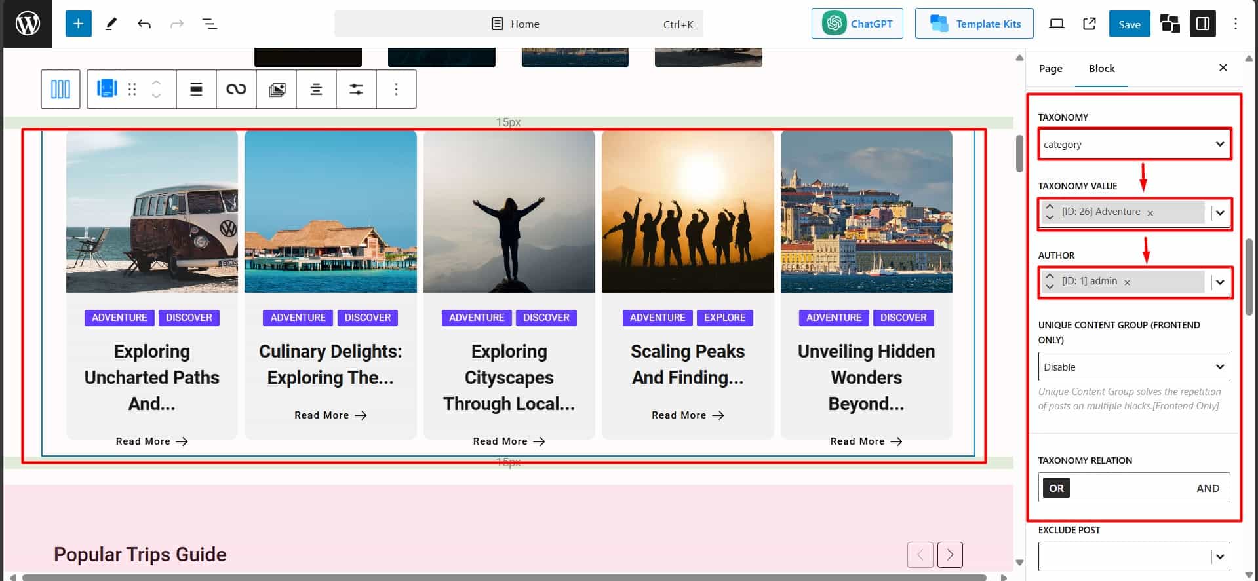View page in a new tab
The height and width of the screenshot is (581, 1258).
click(1089, 24)
